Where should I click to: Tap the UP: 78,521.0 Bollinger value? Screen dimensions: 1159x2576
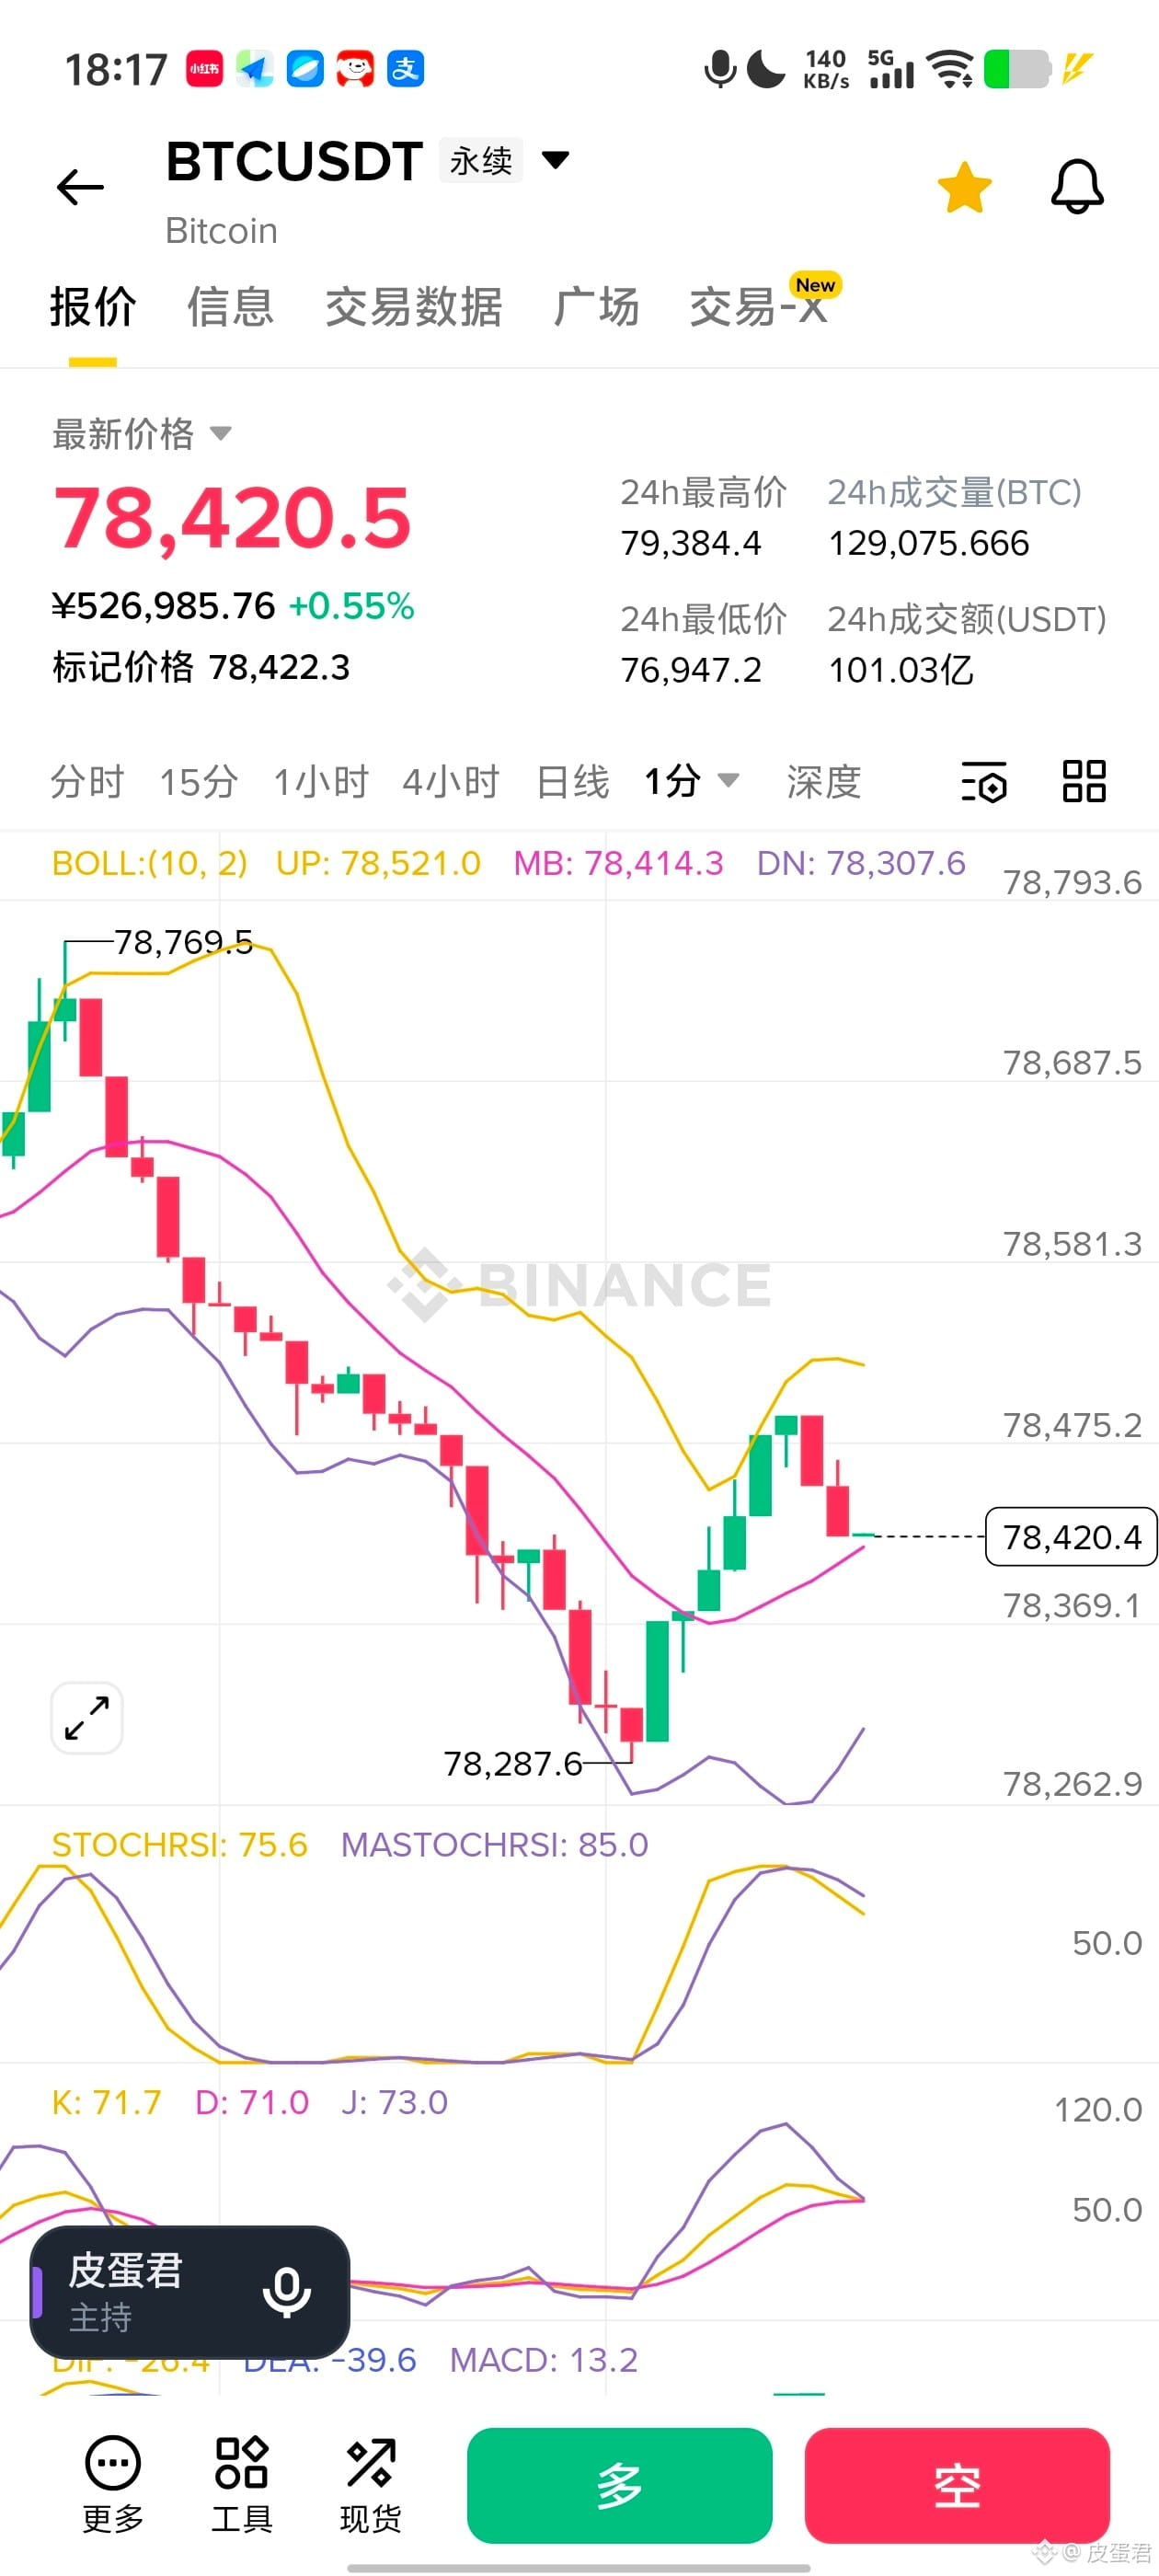click(x=378, y=864)
